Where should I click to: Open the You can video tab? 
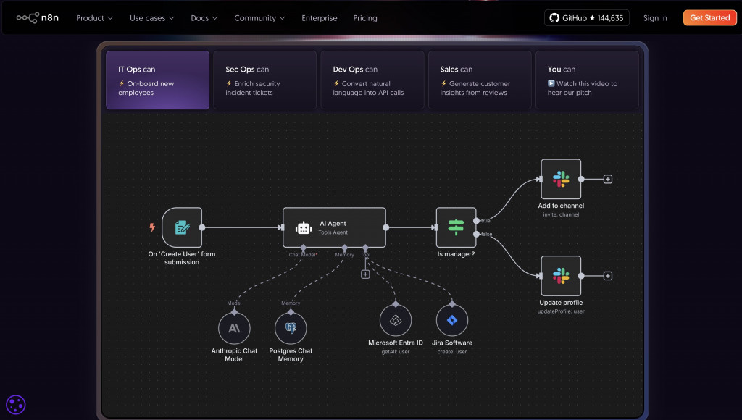(x=587, y=80)
